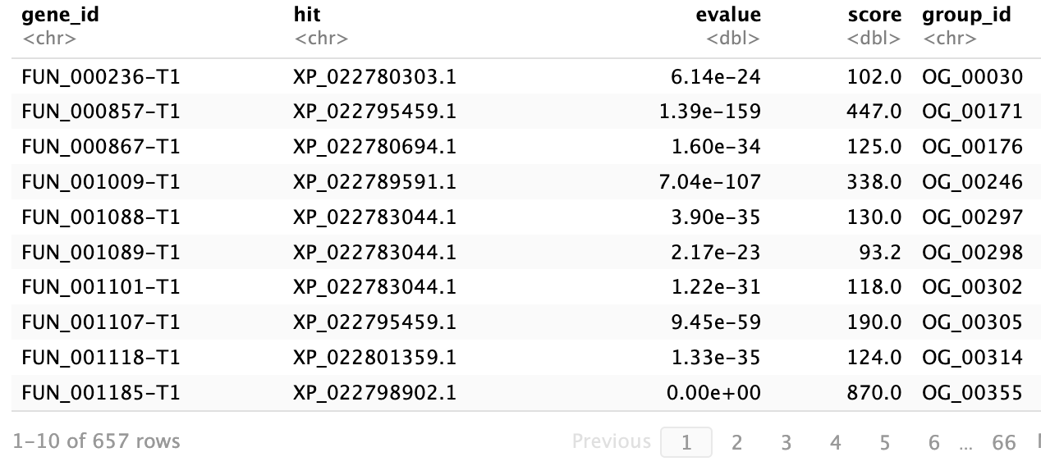
Task: Click the hit column header
Action: [x=306, y=15]
